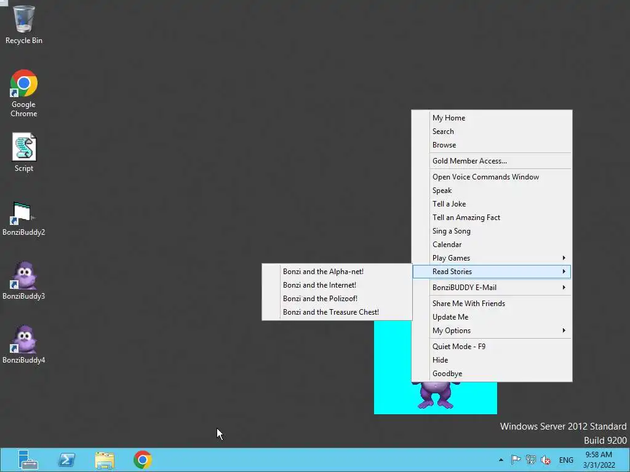The width and height of the screenshot is (630, 472).
Task: Open the Recycle Bin desktop icon
Action: click(x=24, y=25)
